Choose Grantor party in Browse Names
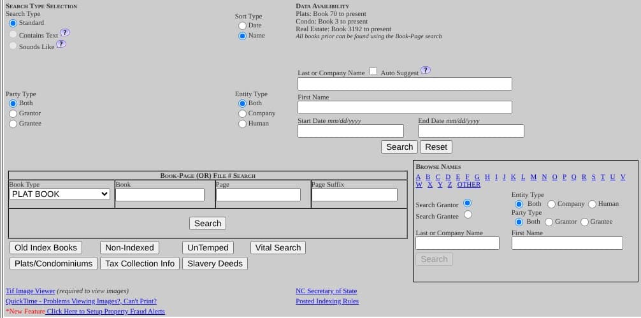Image resolution: width=641 pixels, height=318 pixels. click(x=549, y=222)
